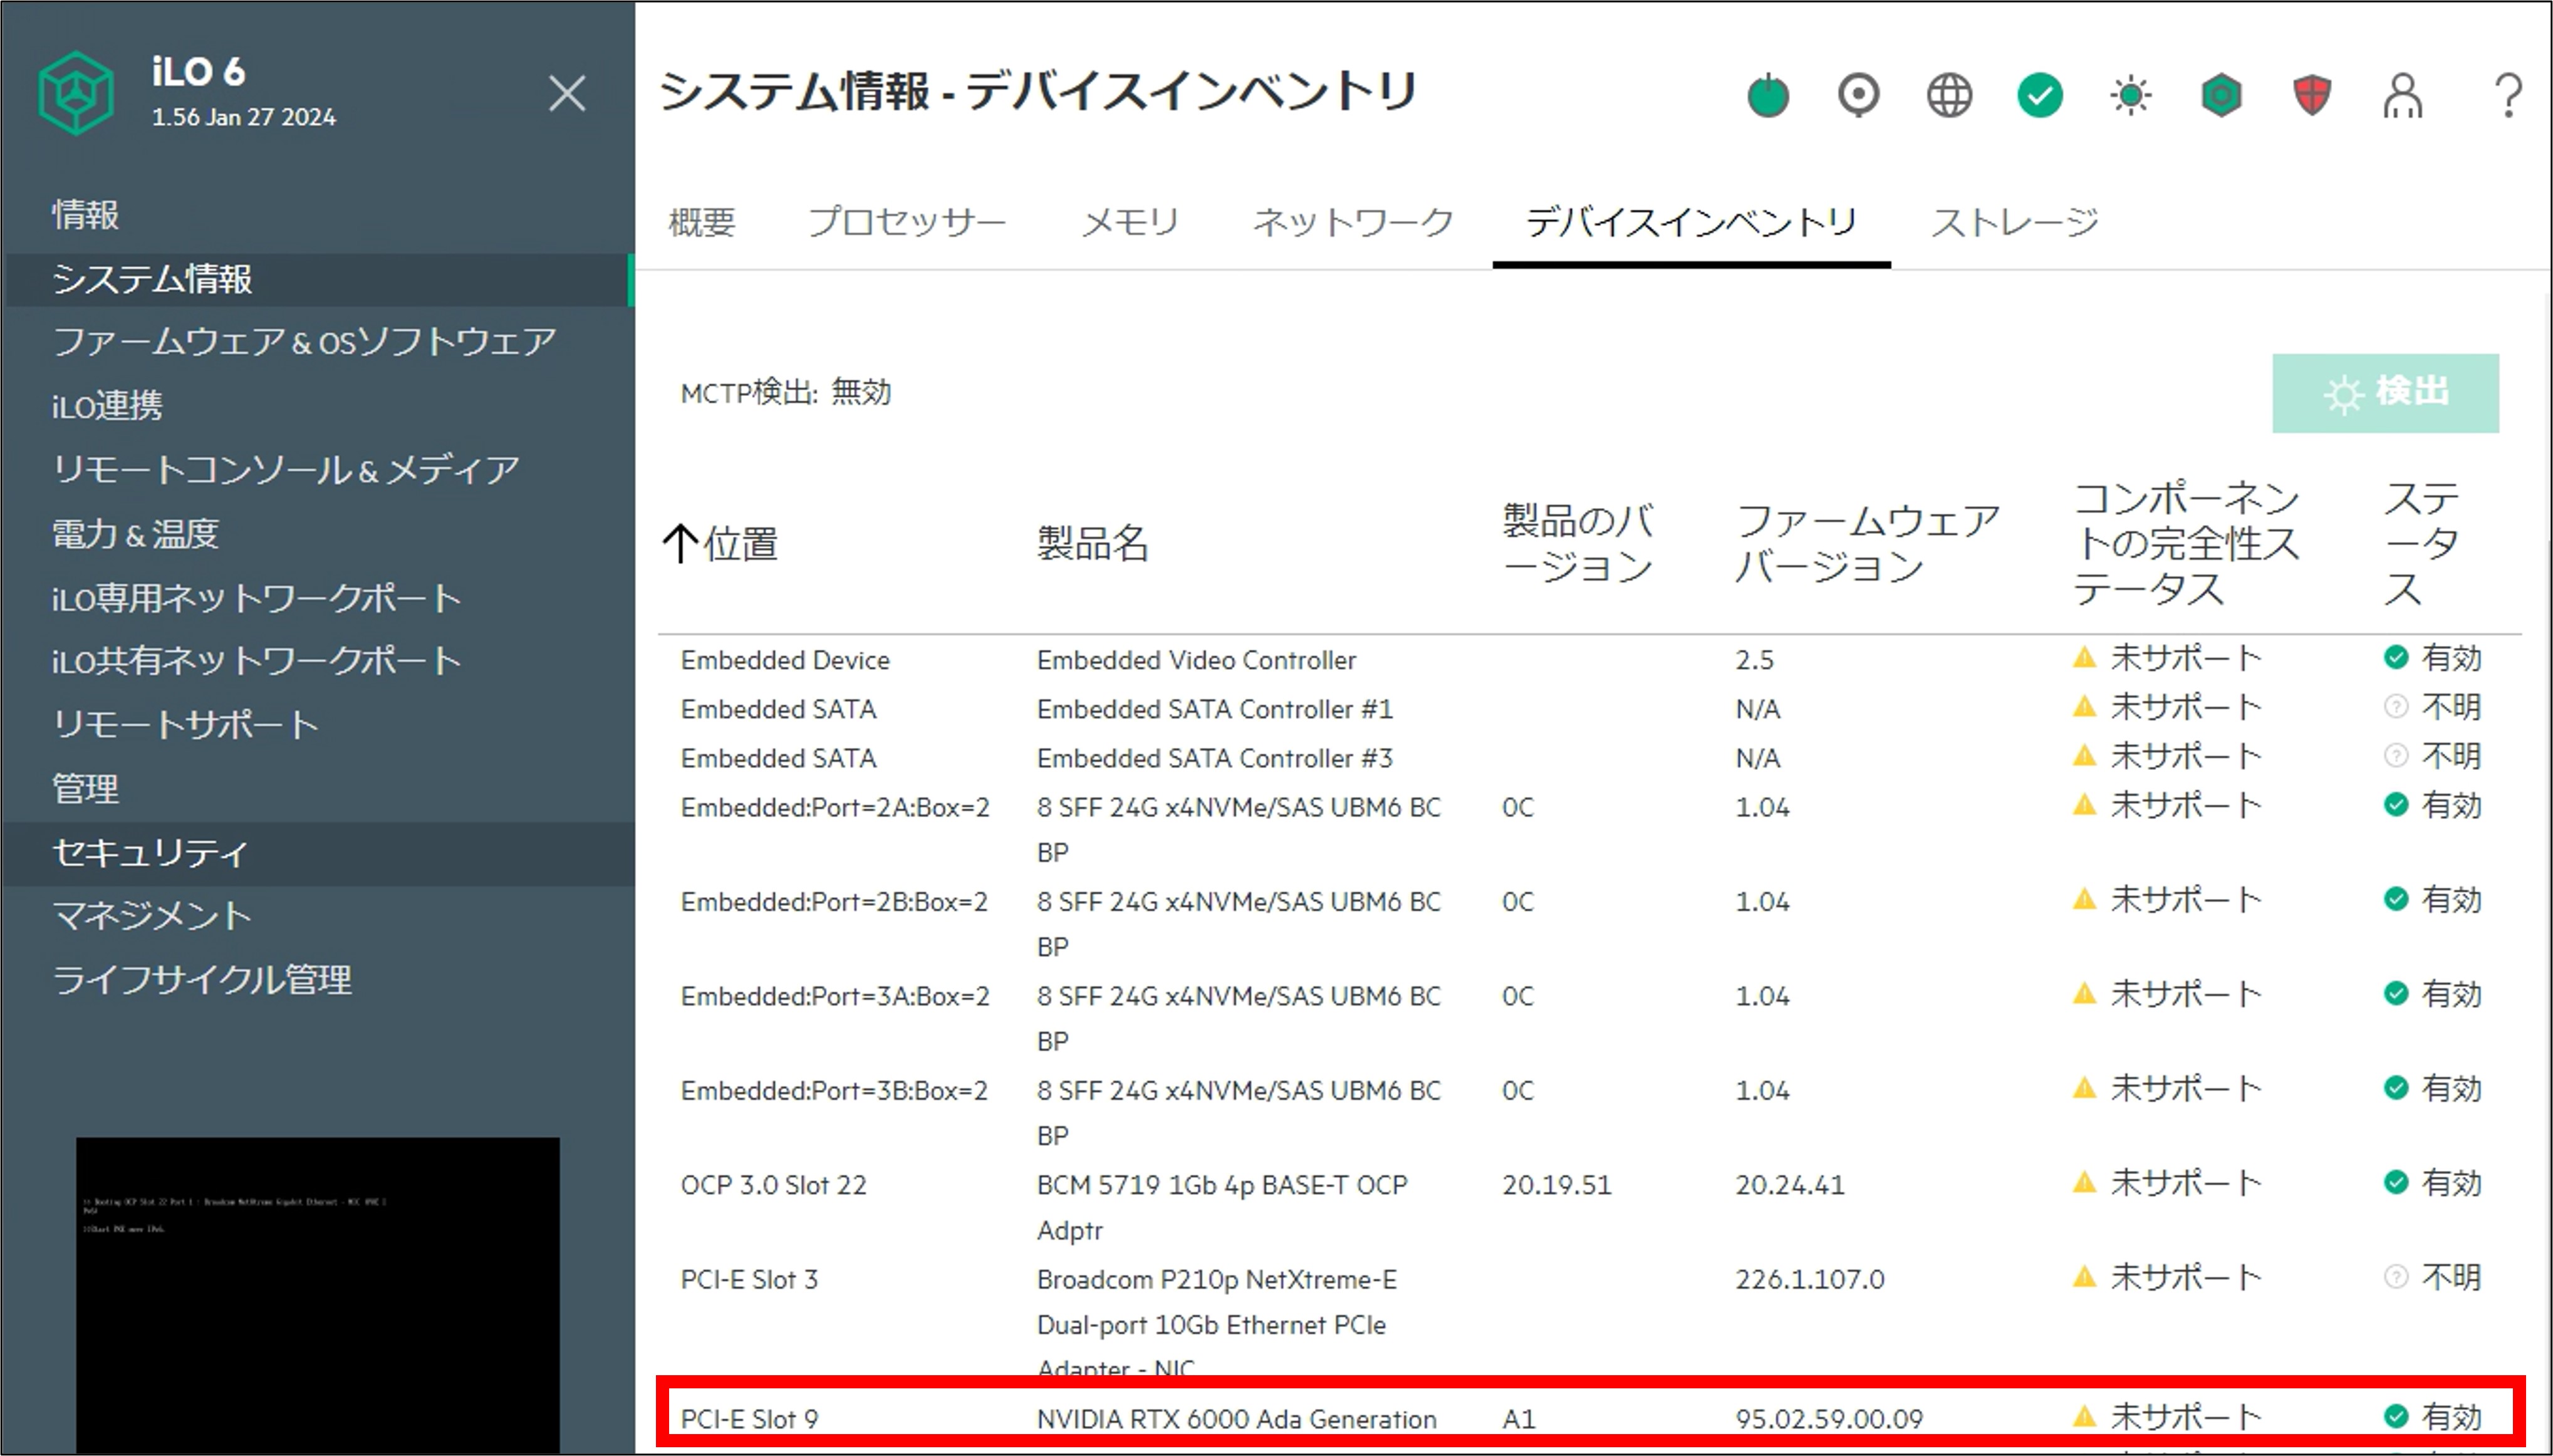This screenshot has width=2553, height=1456.
Task: Open 電力＆温度 in the sidebar
Action: click(x=135, y=534)
